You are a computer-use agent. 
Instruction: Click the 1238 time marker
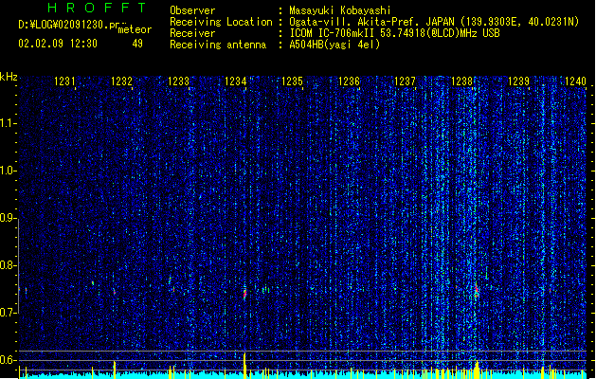click(x=461, y=81)
